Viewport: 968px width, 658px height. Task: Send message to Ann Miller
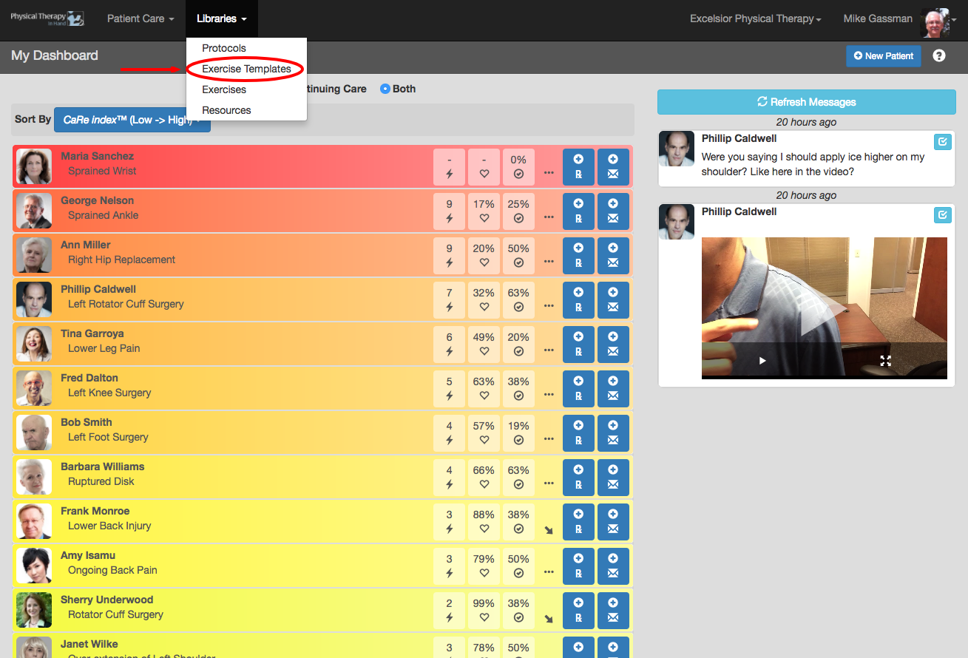[613, 255]
